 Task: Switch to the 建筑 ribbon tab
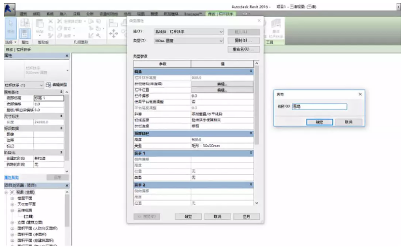coord(23,14)
